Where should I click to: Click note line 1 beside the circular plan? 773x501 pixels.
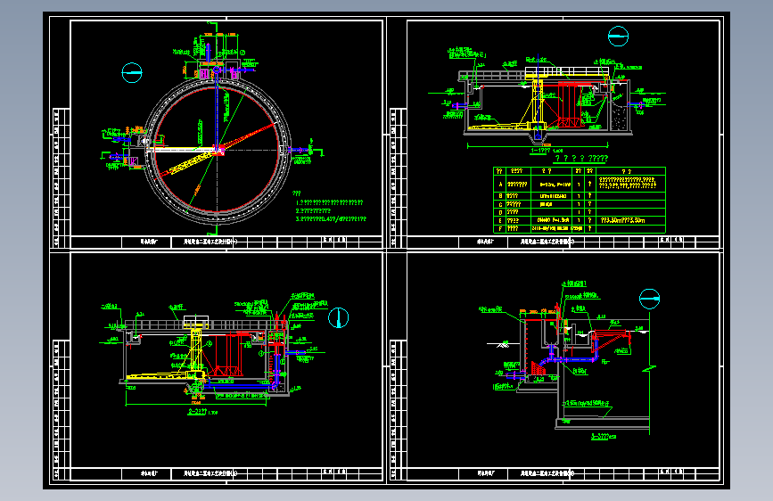coord(329,202)
